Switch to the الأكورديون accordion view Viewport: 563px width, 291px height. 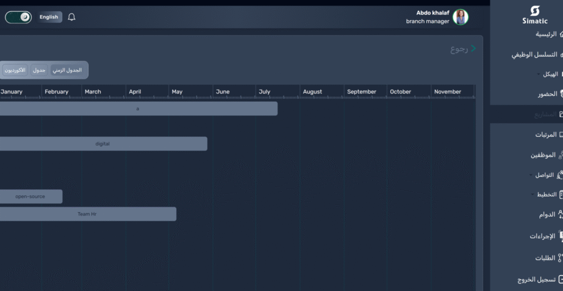15,70
